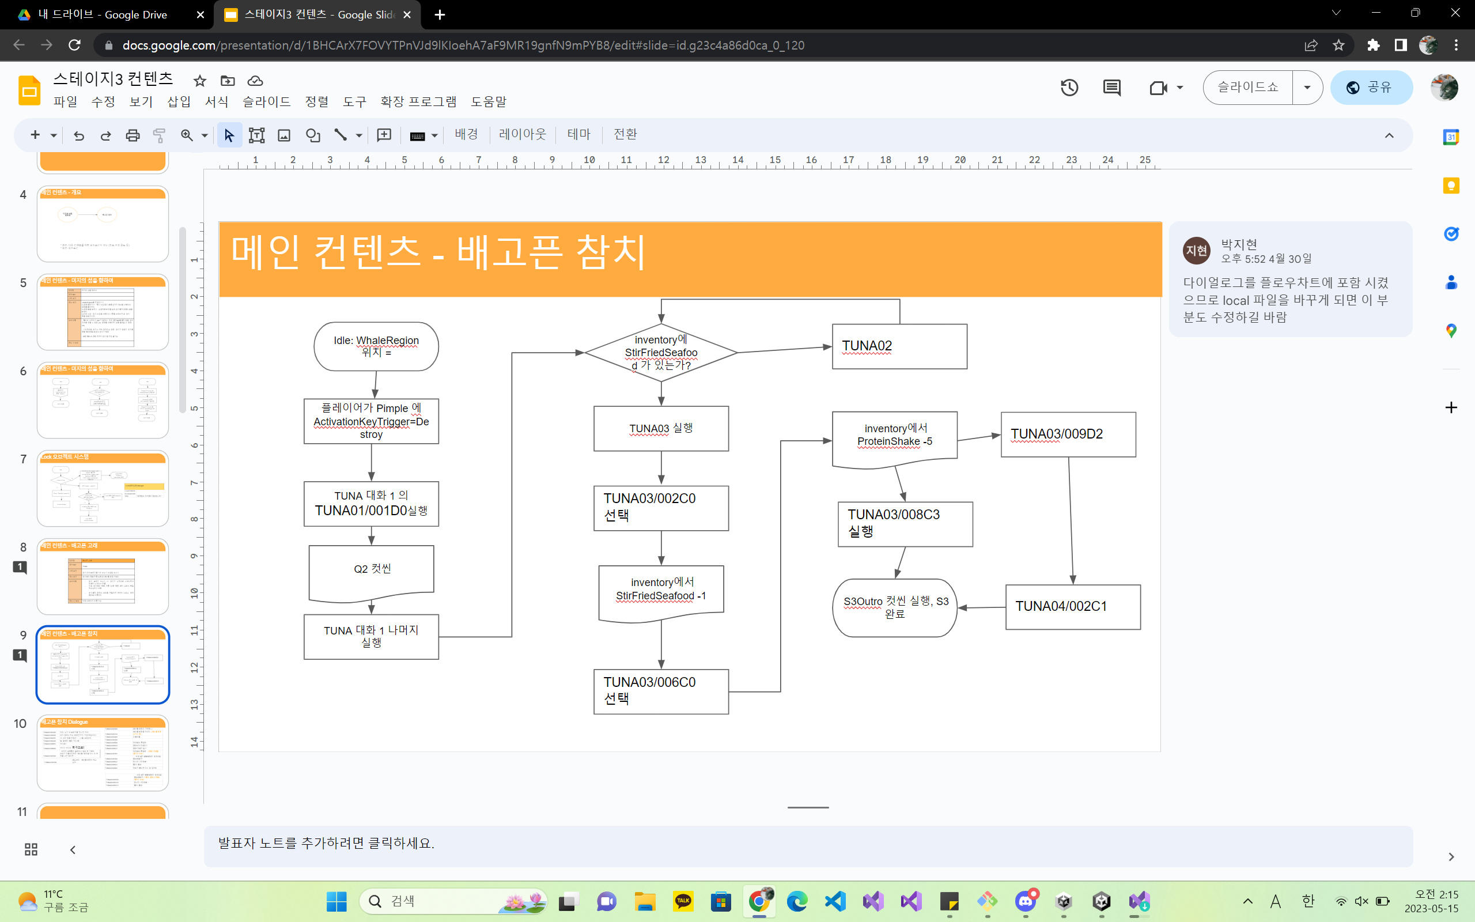Viewport: 1475px width, 922px height.
Task: Click the move to folder icon
Action: 228,81
